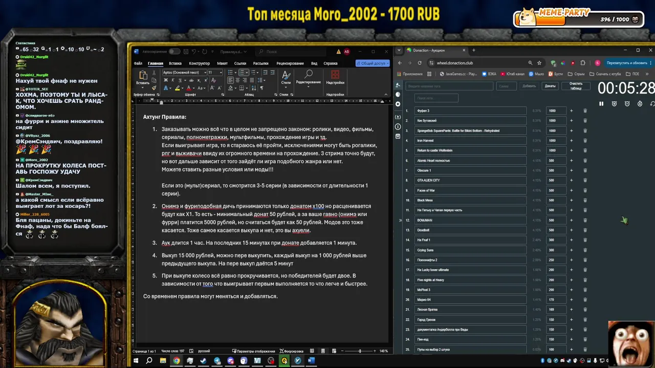This screenshot has width=655, height=368.
Task: Click the red font color button
Action: pyautogui.click(x=189, y=88)
